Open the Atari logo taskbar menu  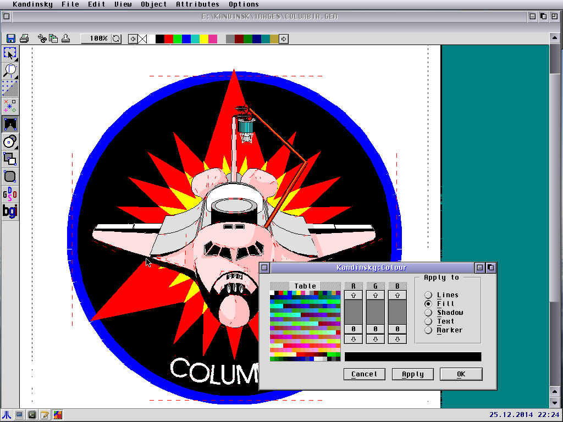pyautogui.click(x=7, y=415)
